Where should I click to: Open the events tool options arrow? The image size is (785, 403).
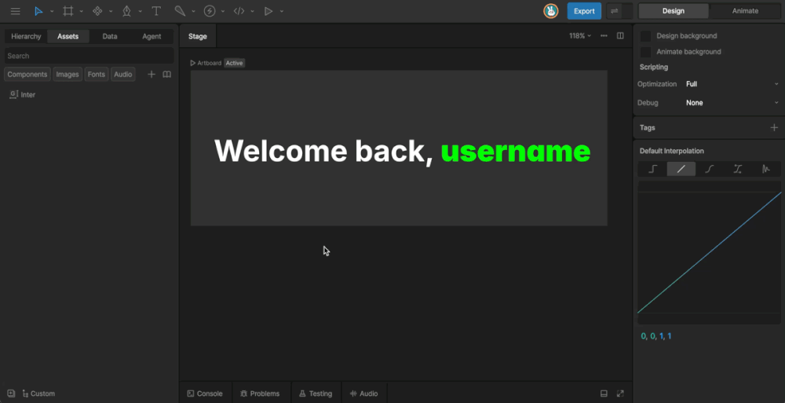pos(223,12)
